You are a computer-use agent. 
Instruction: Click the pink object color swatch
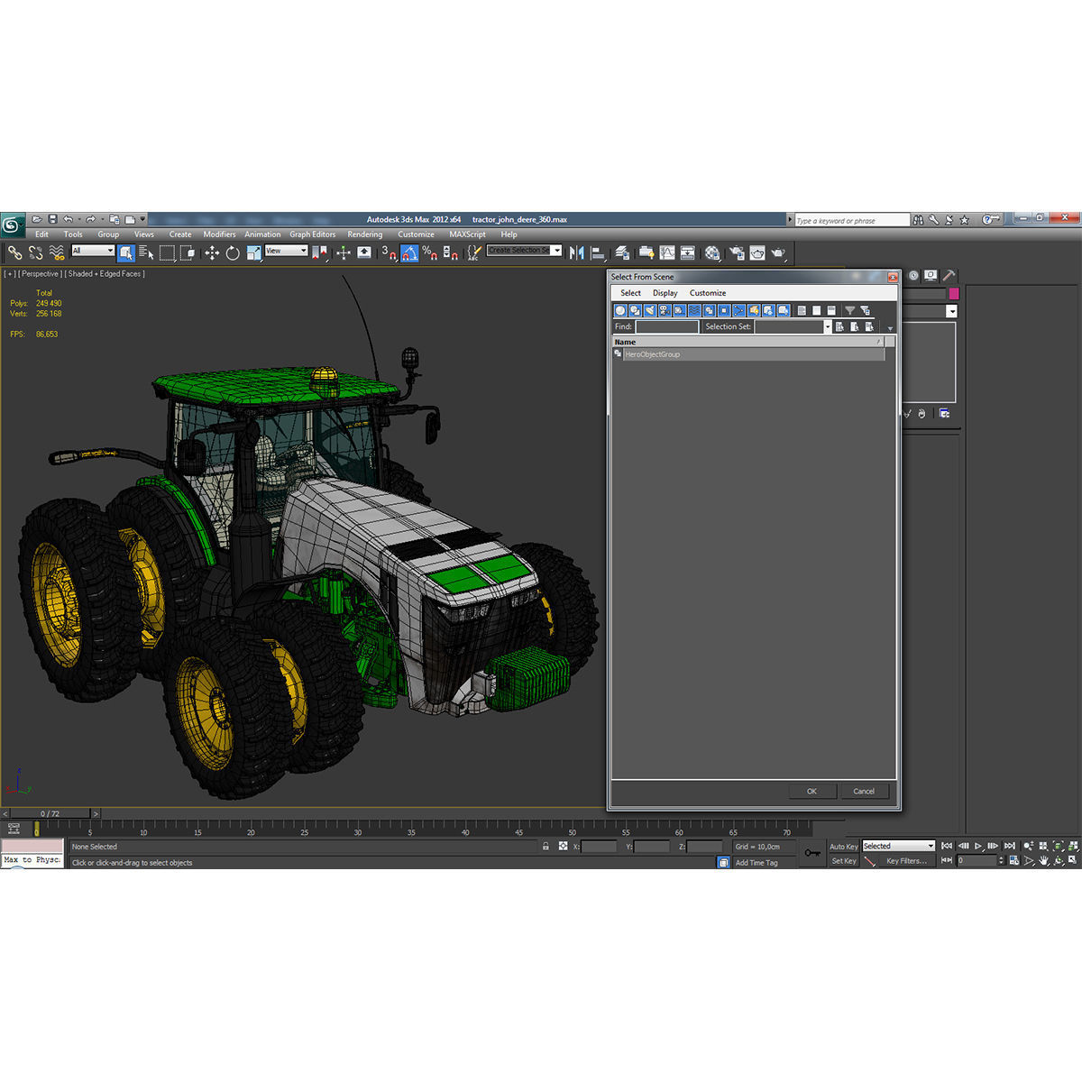click(x=954, y=294)
